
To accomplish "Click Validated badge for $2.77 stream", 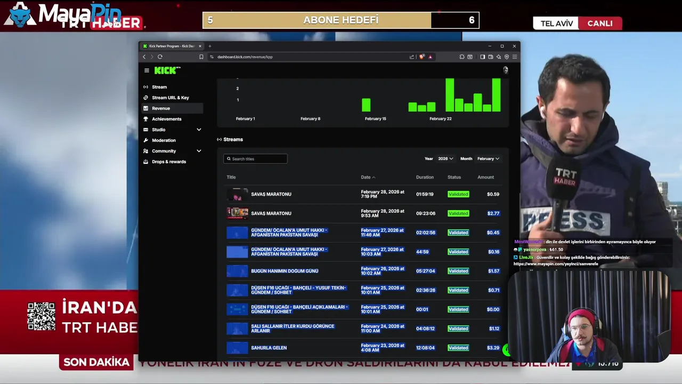I will click(458, 213).
